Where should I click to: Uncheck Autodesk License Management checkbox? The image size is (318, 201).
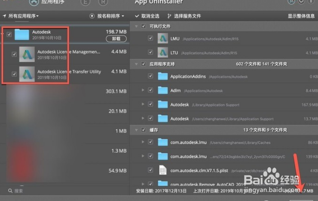14,54
